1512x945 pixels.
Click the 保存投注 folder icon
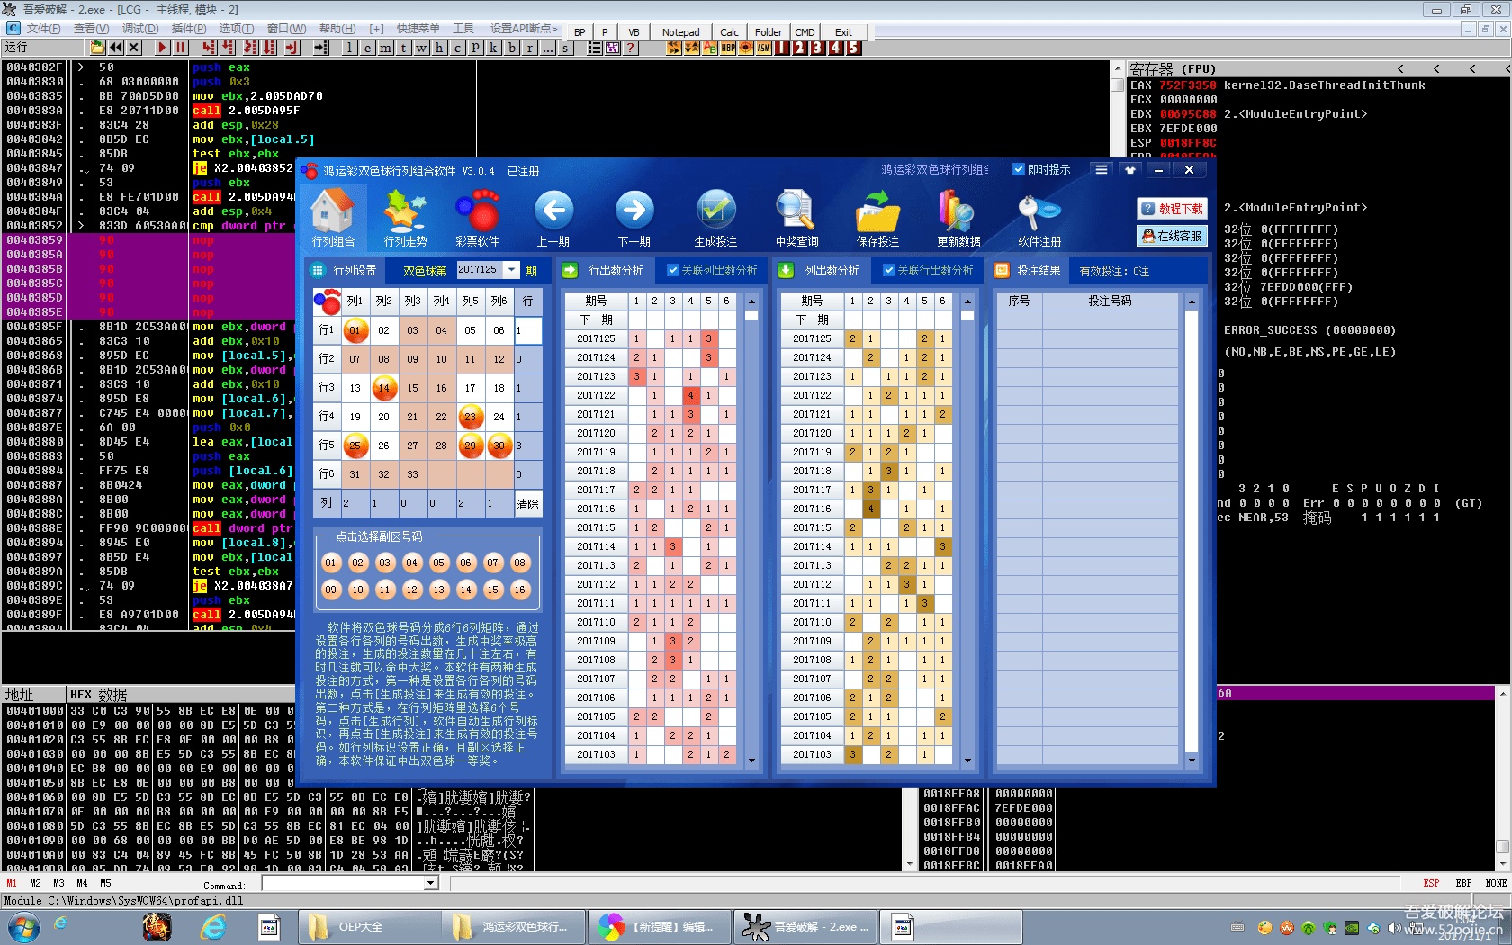(x=877, y=216)
